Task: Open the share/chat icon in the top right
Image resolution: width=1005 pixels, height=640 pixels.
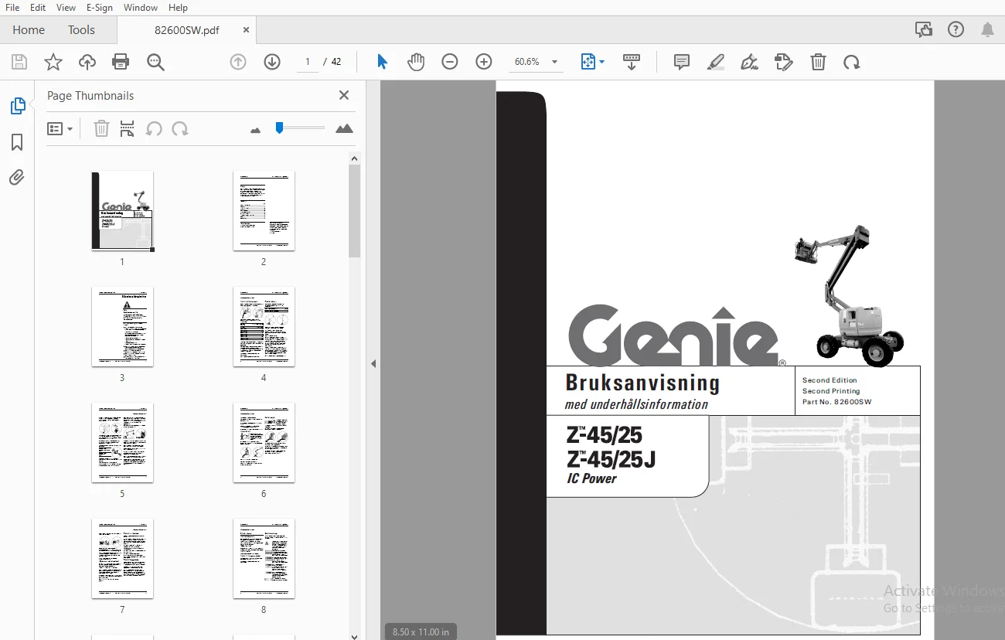Action: (x=923, y=29)
